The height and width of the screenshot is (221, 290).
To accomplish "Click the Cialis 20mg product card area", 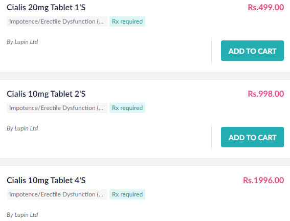I will (145, 36).
